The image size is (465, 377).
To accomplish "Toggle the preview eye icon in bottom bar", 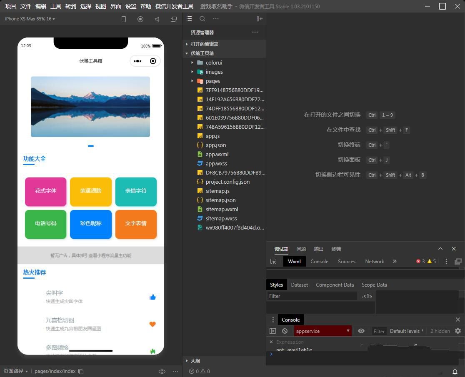I will 162,371.
